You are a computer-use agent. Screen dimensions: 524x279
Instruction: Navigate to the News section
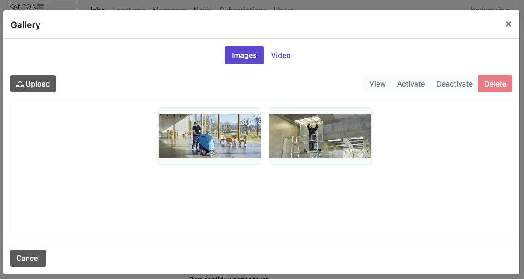202,9
